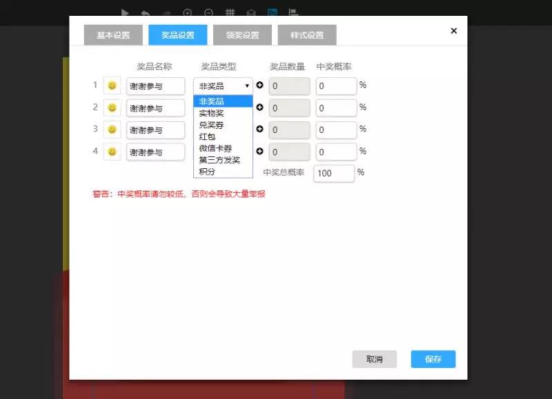Click the smiley icon of prize row 3
Image resolution: width=552 pixels, height=399 pixels.
tap(112, 130)
